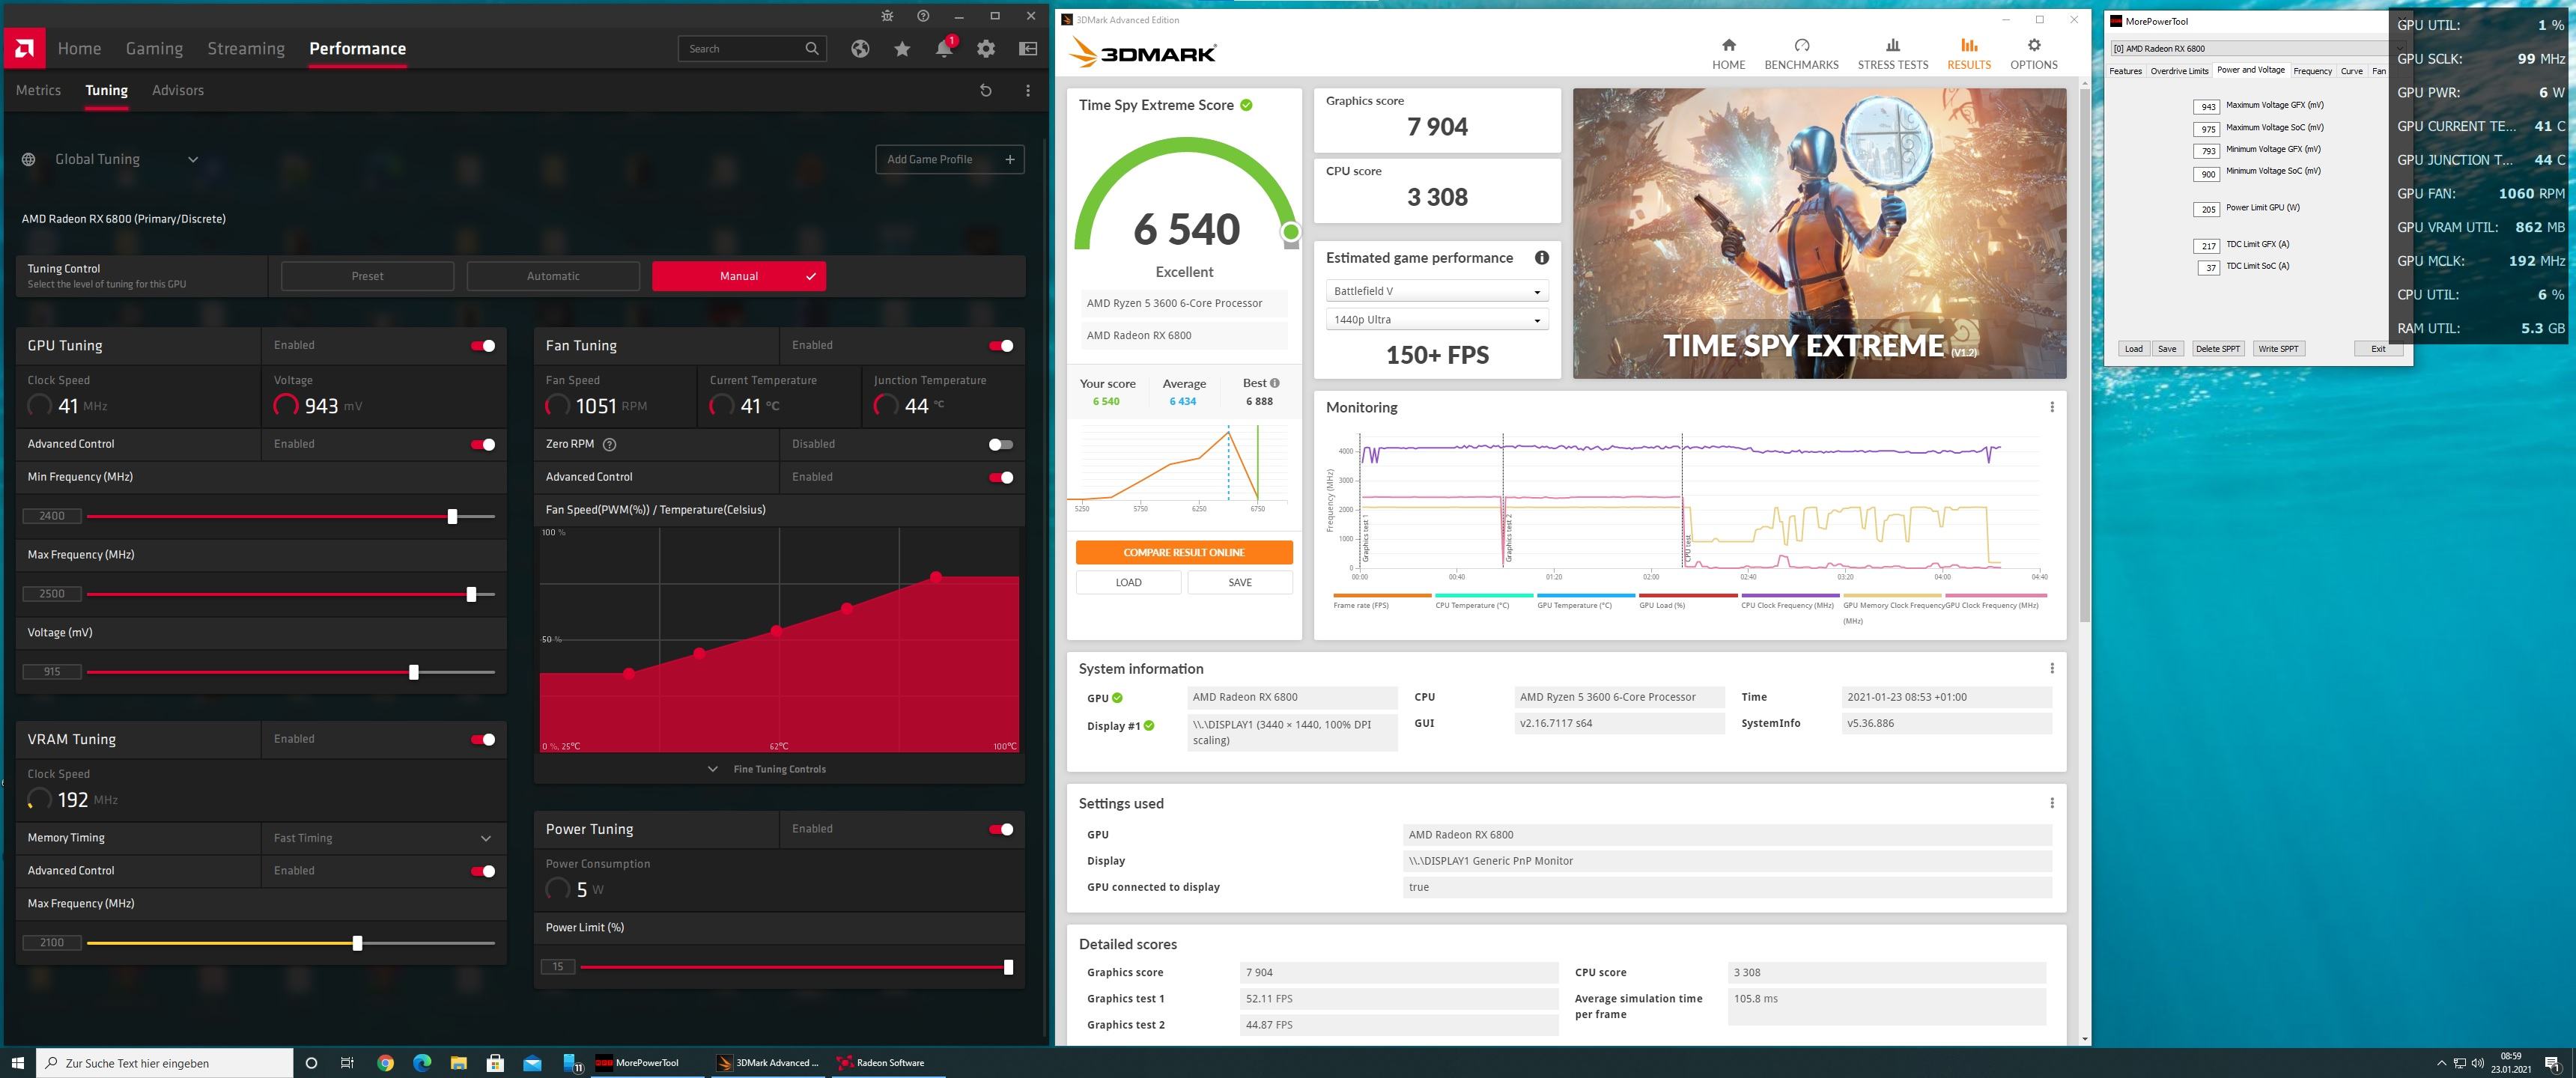Open the System information three-dot menu
Screen dimensions: 2576x1078
point(2052,668)
